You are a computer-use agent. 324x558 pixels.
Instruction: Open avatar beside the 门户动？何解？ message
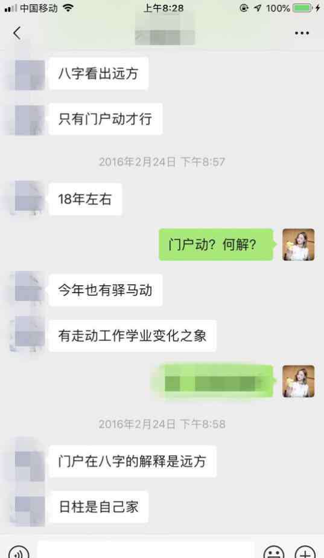[x=299, y=244]
